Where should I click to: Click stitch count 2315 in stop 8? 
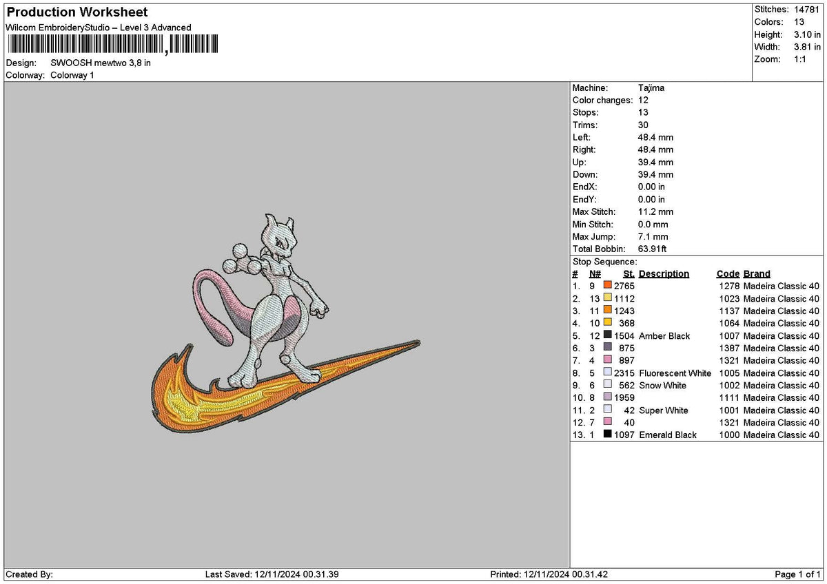pos(624,373)
